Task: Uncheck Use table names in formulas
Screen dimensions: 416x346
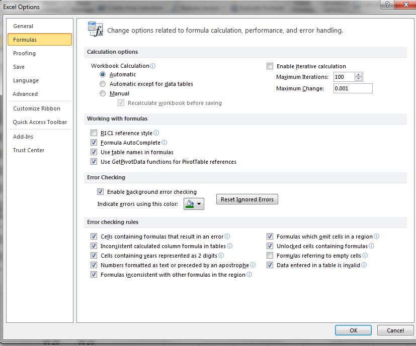Action: [94, 152]
